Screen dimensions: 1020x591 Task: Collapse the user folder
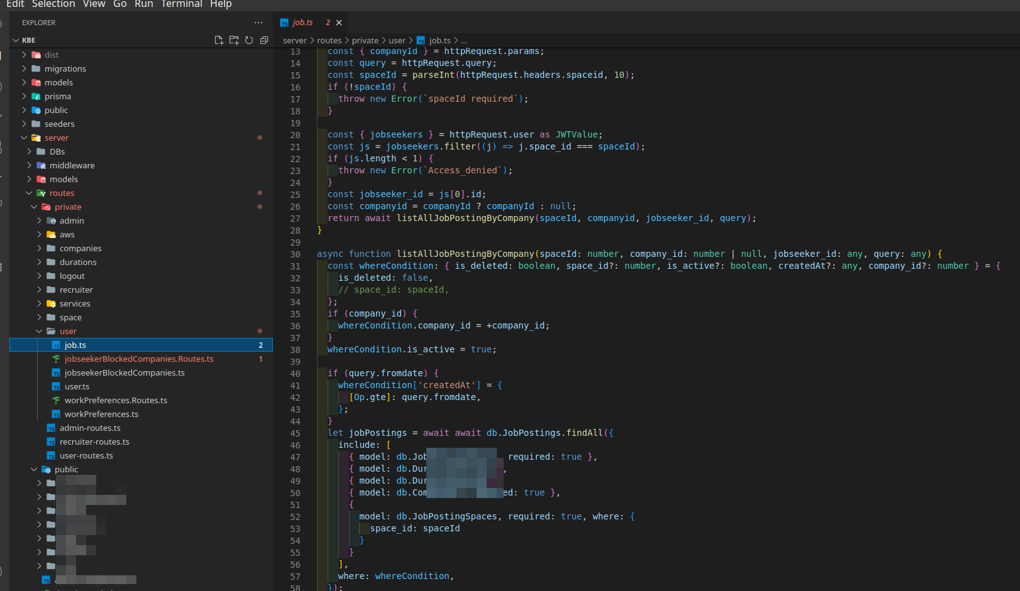click(x=68, y=332)
